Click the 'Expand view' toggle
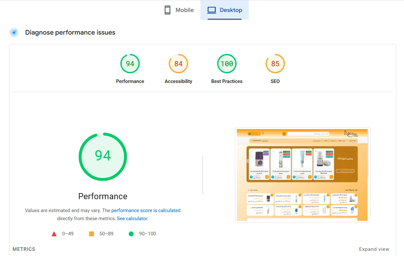Screen dimensions: 404x256 coord(374,249)
